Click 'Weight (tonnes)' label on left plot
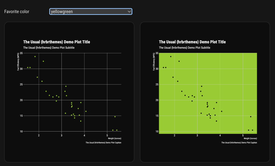The height and width of the screenshot is (166, 275). tap(114, 138)
